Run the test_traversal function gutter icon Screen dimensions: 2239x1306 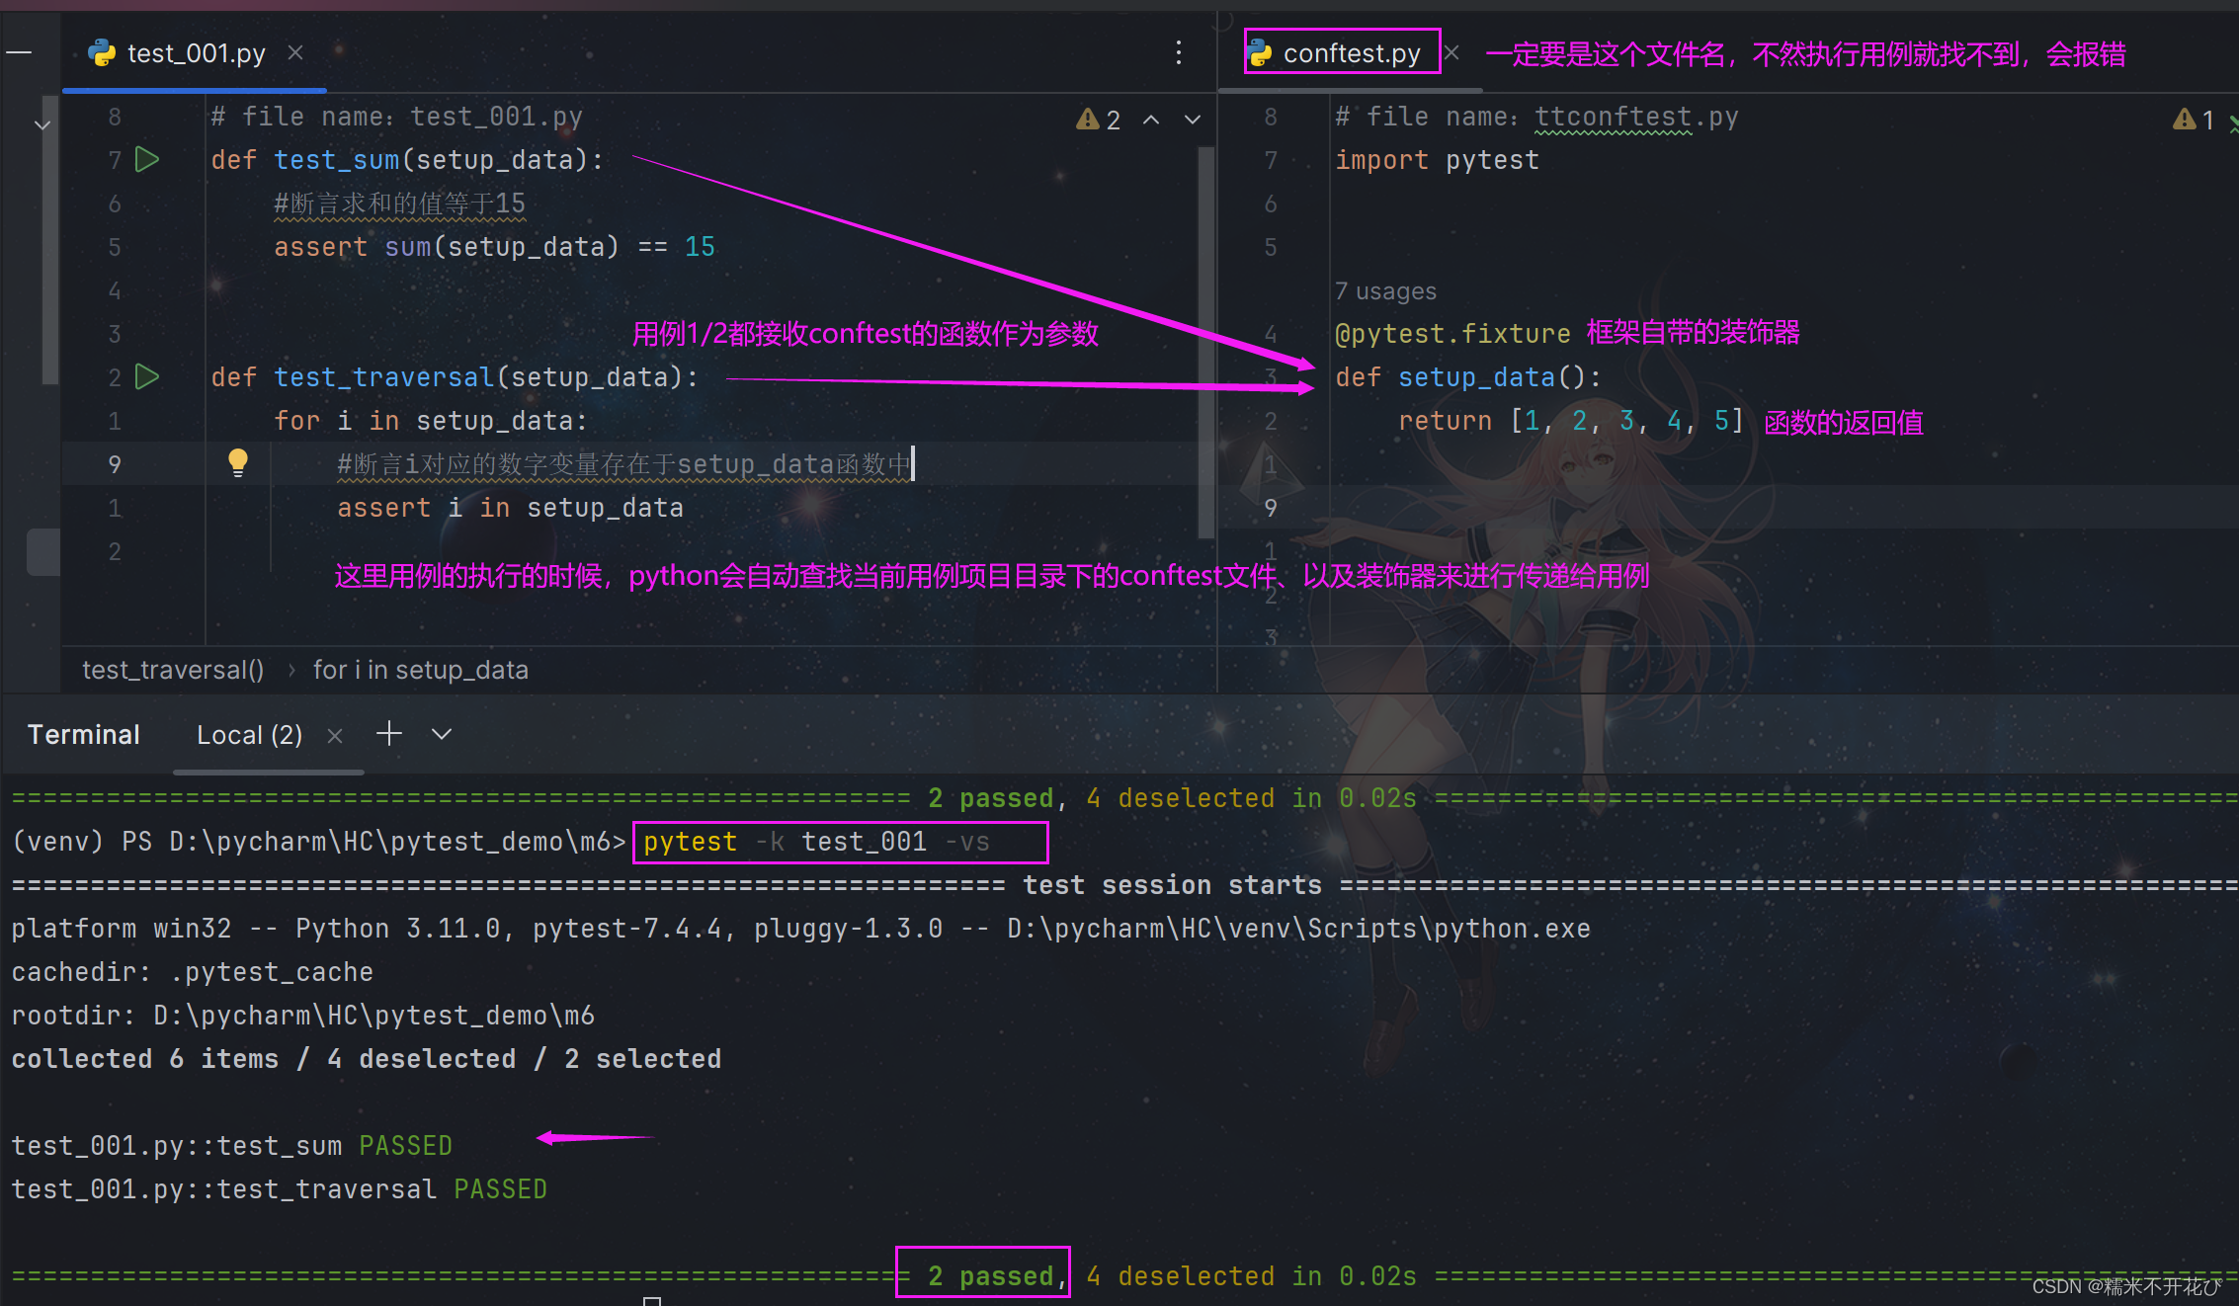[147, 376]
